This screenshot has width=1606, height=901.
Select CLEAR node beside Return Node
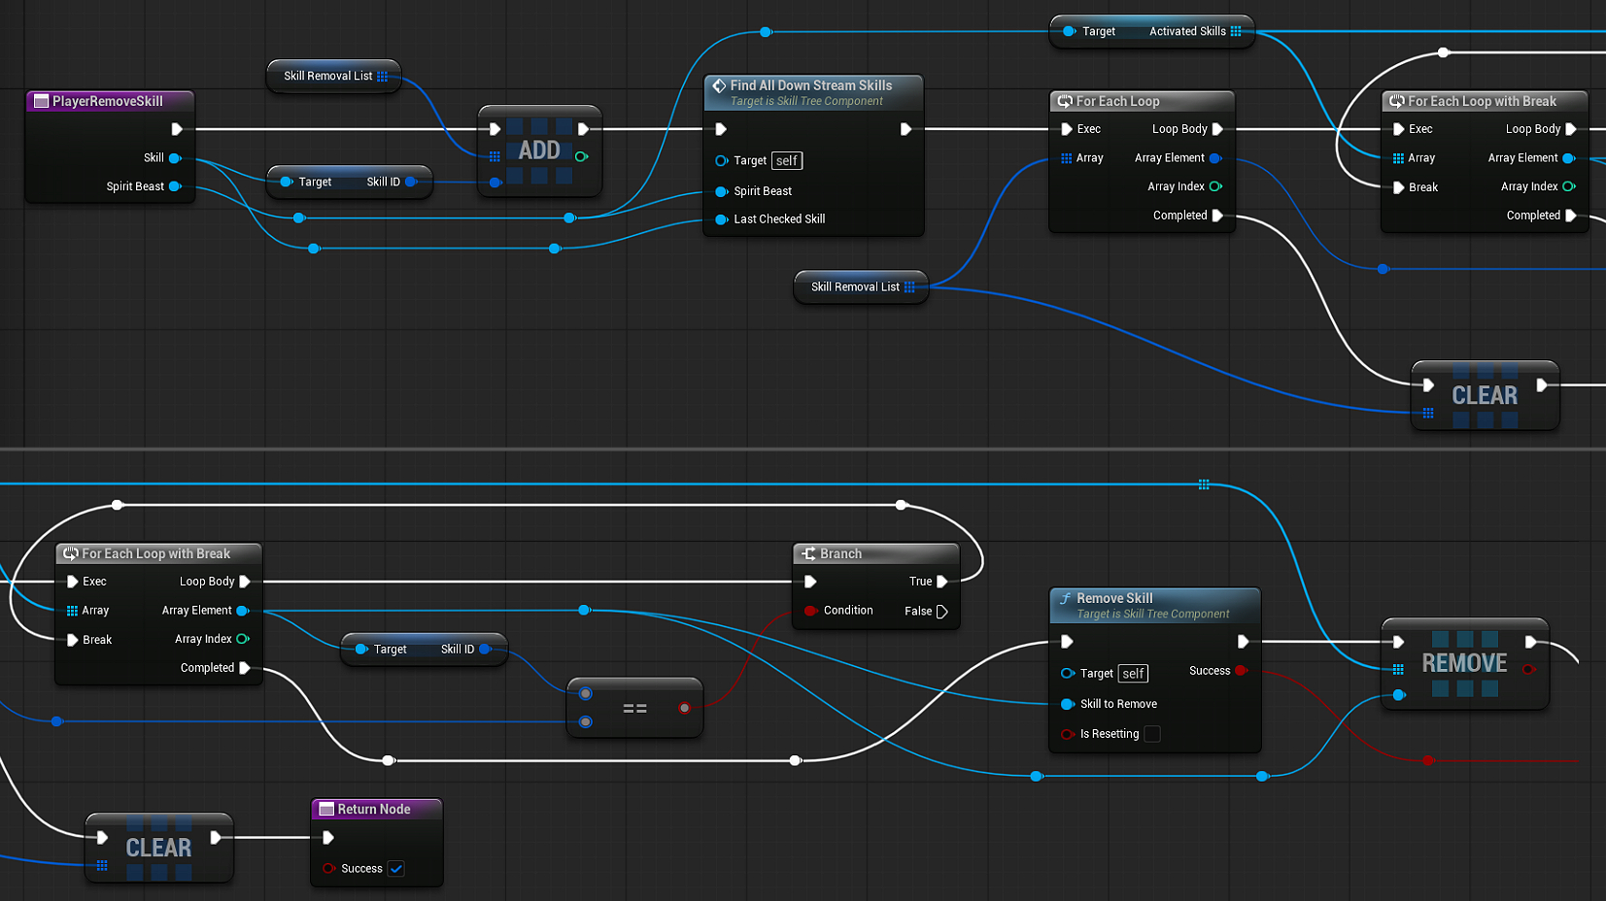click(x=158, y=848)
